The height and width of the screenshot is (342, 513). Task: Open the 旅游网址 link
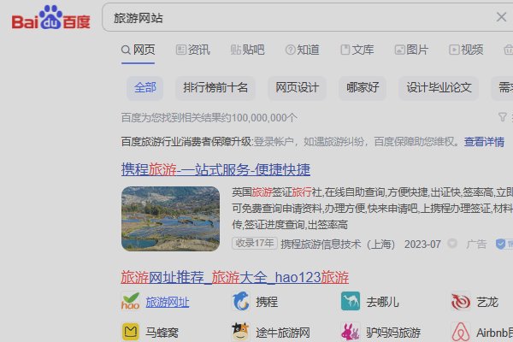pyautogui.click(x=168, y=302)
